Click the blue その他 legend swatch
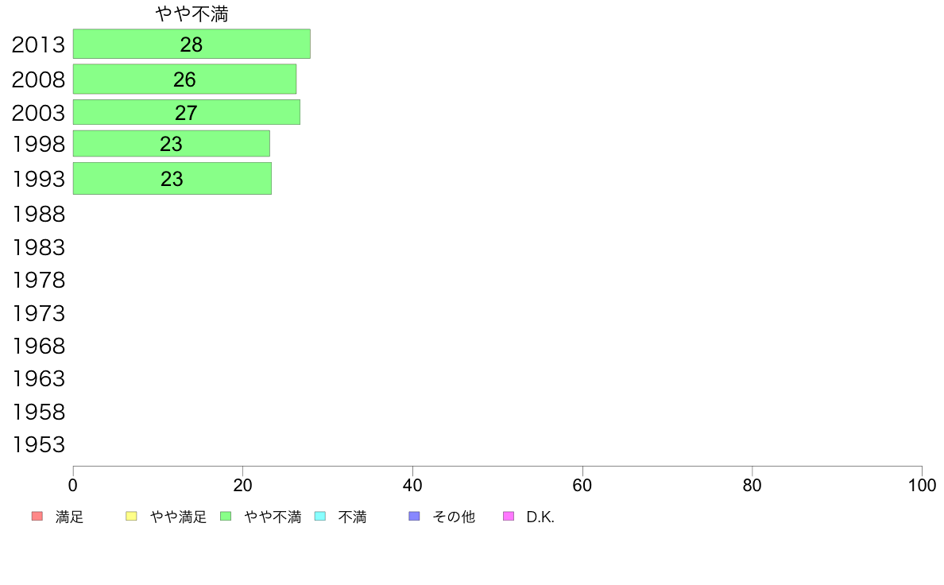944x585 pixels. [414, 517]
